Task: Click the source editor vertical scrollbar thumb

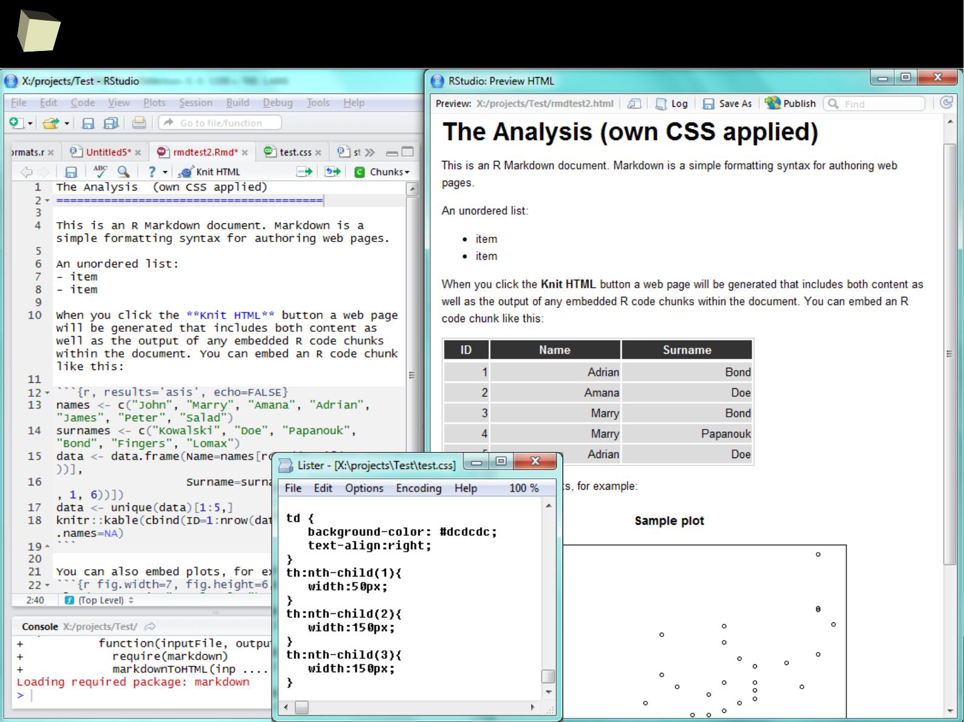Action: 412,375
